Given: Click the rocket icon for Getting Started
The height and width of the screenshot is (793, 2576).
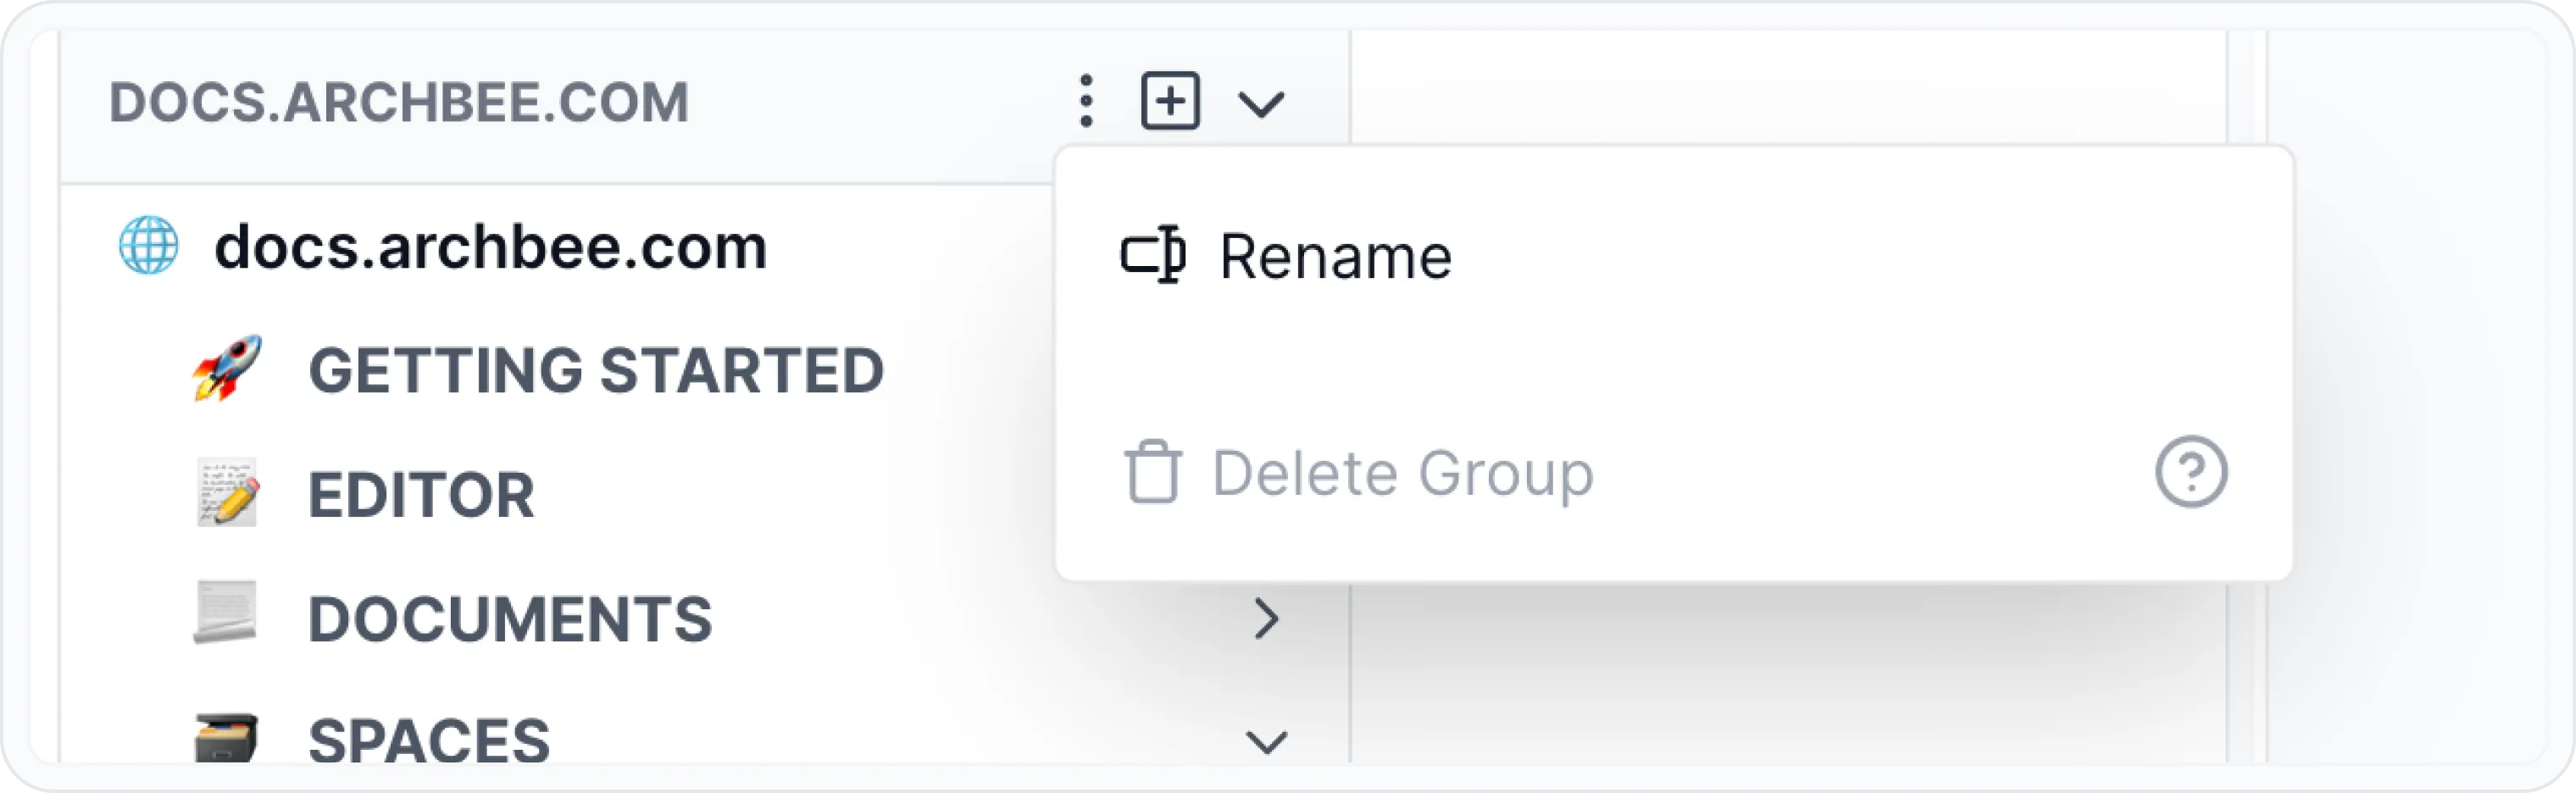Looking at the screenshot, I should pos(228,368).
